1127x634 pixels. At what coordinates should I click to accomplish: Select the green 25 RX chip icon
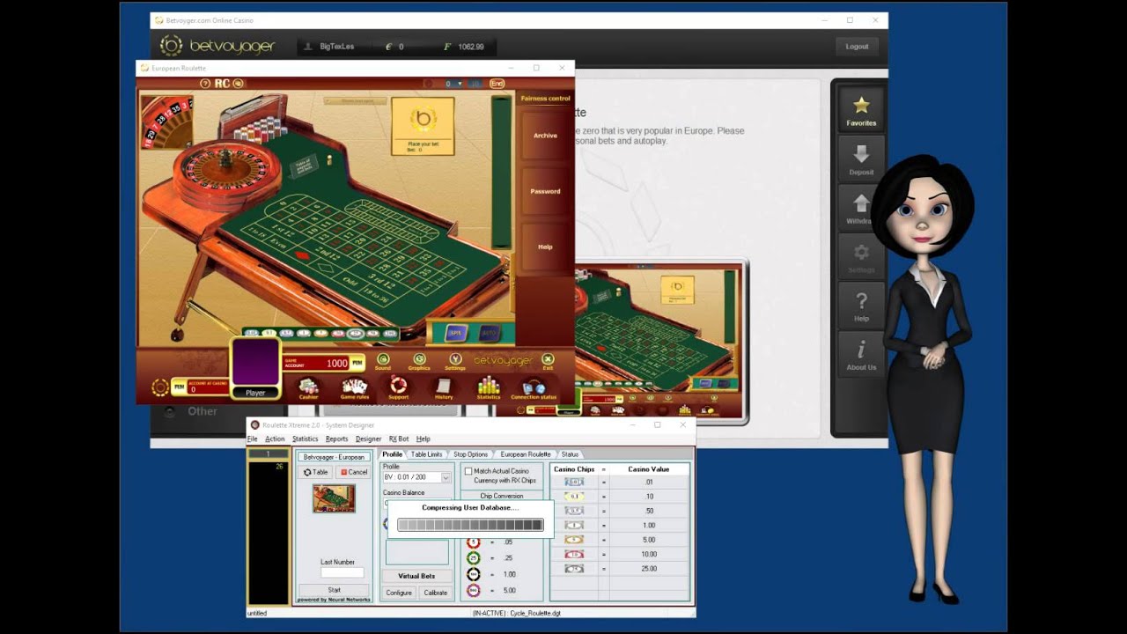(x=474, y=557)
